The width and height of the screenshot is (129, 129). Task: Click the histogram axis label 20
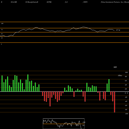click(126, 89)
